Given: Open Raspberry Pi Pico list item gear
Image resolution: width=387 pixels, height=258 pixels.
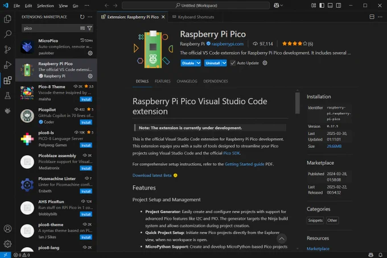Looking at the screenshot, I should [90, 76].
